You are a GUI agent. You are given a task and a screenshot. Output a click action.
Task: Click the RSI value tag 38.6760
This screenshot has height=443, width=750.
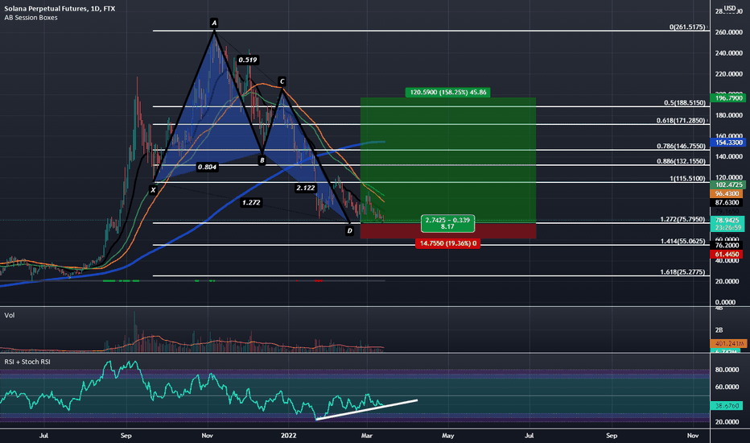coord(727,406)
